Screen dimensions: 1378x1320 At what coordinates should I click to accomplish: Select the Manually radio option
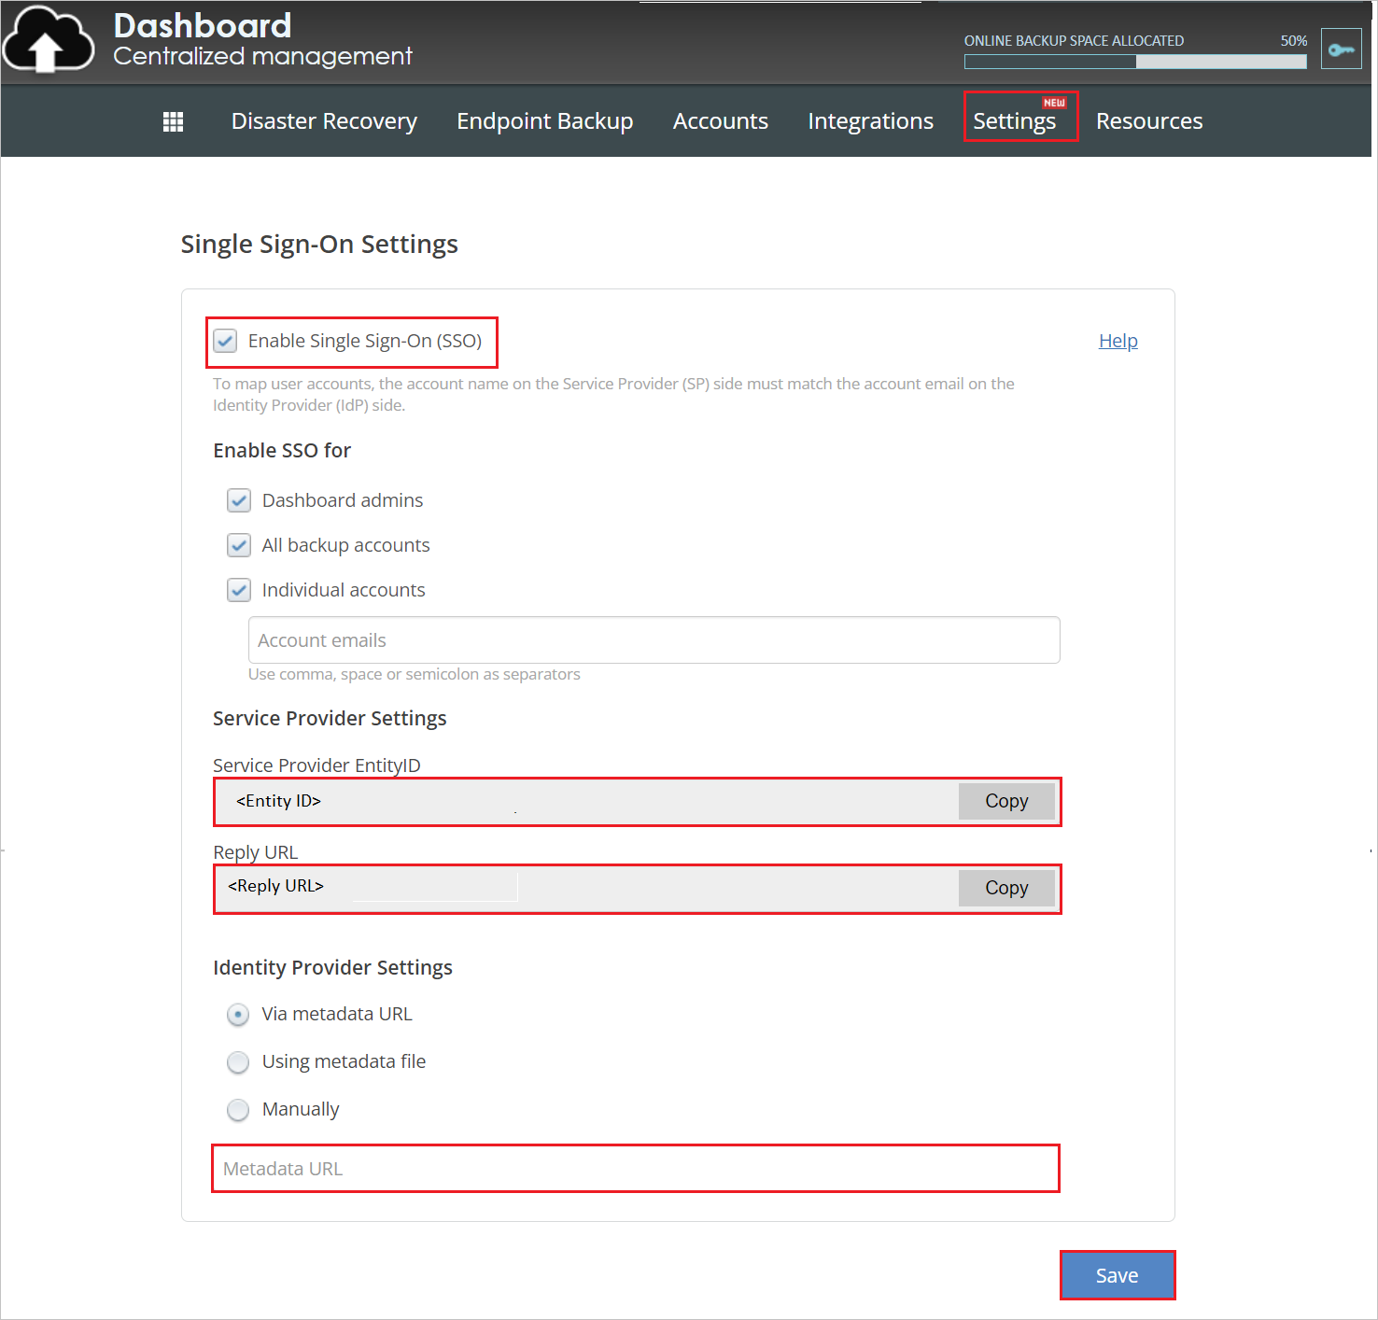pyautogui.click(x=238, y=1110)
